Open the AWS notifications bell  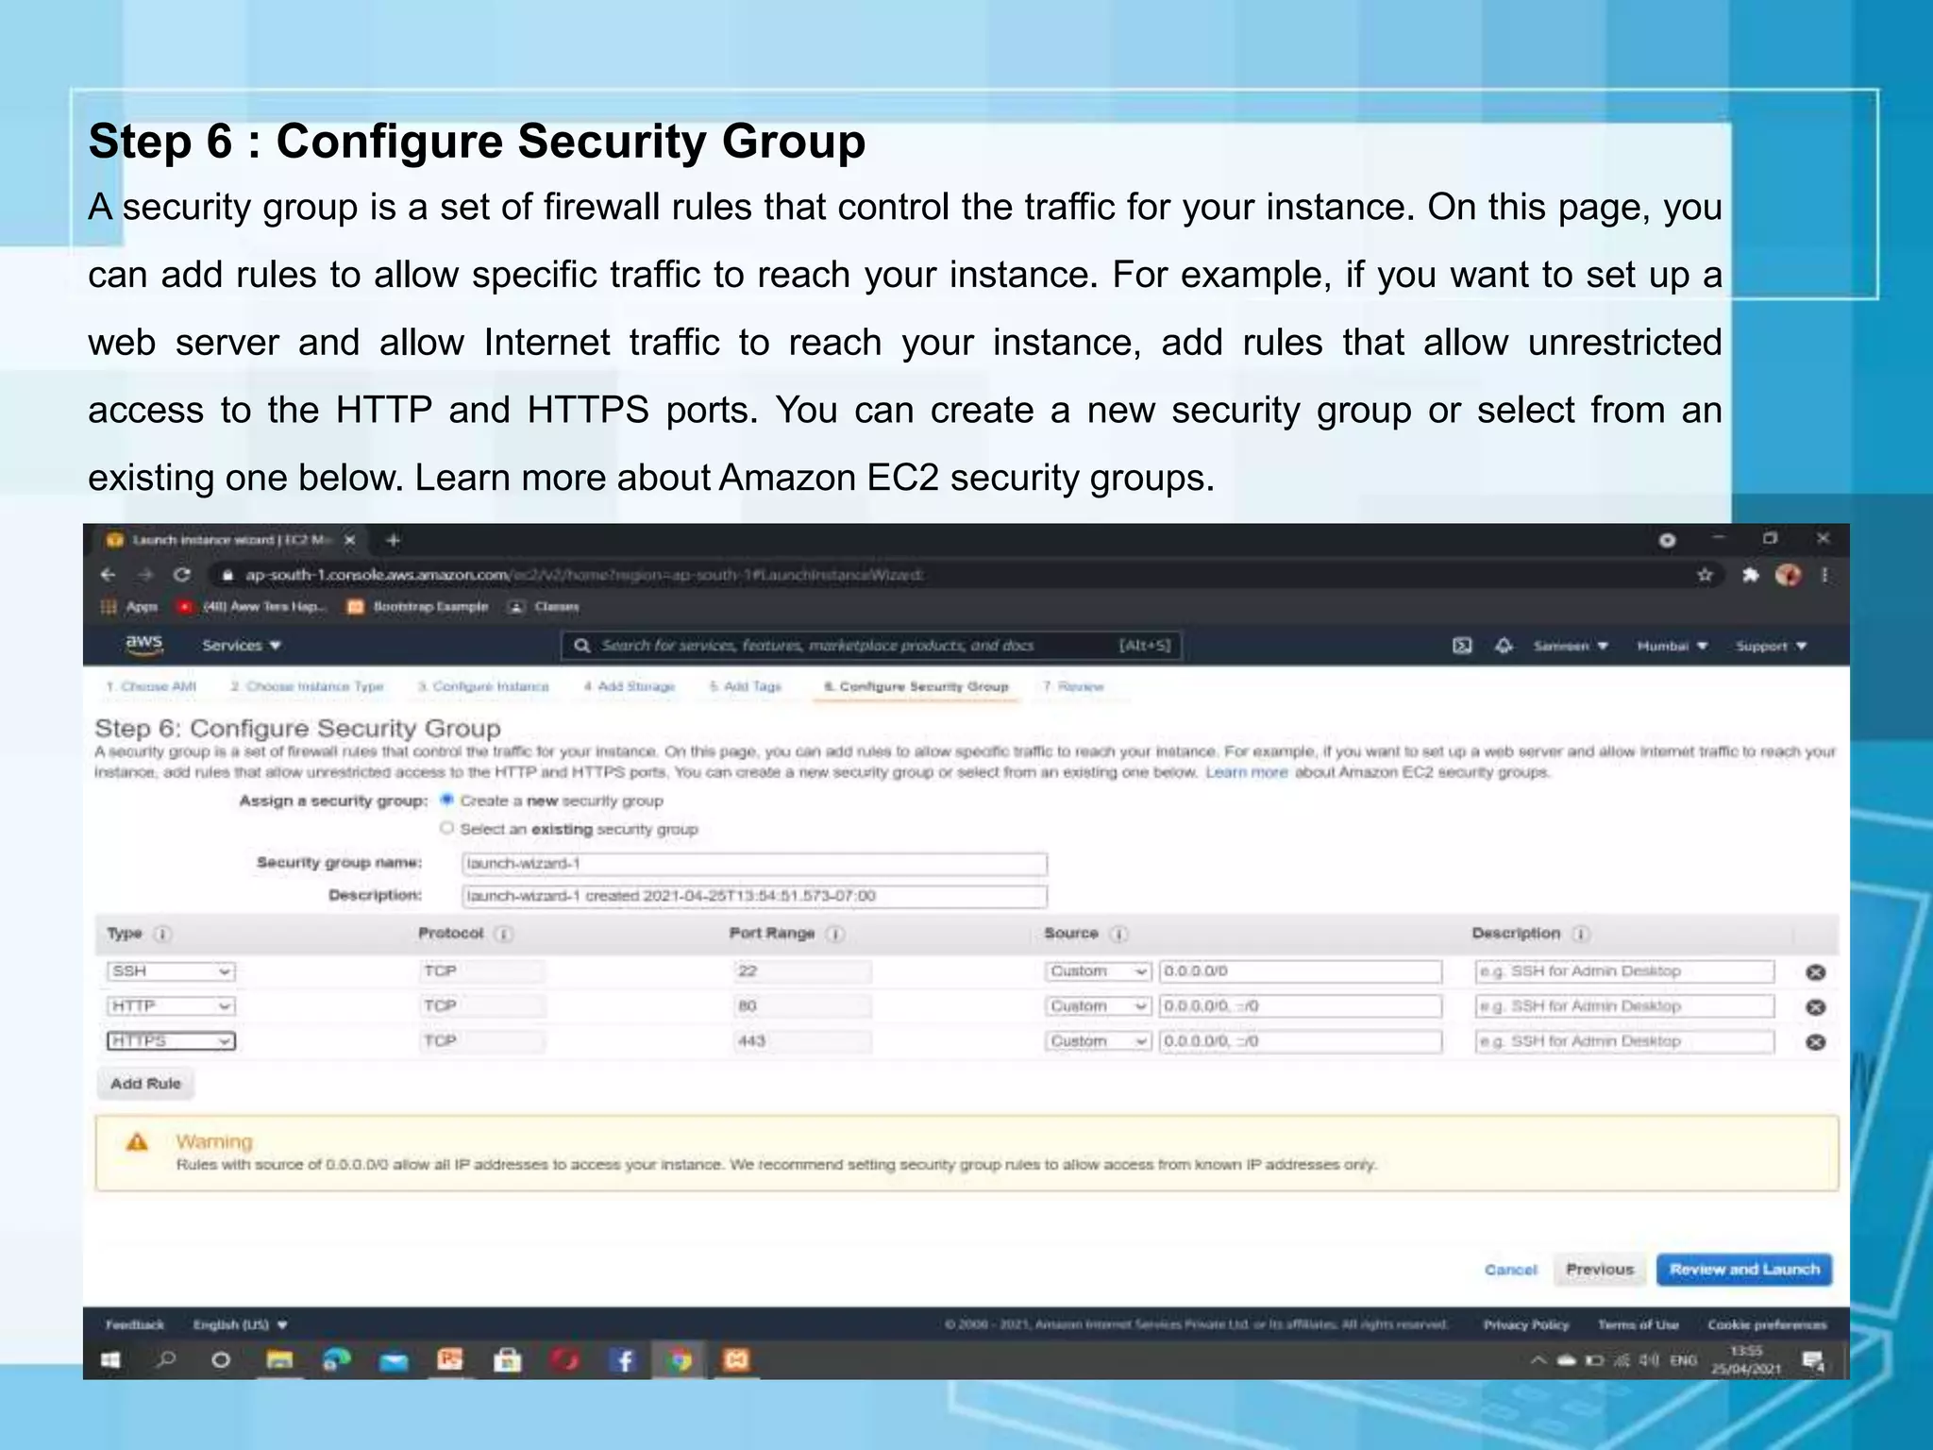click(x=1504, y=646)
